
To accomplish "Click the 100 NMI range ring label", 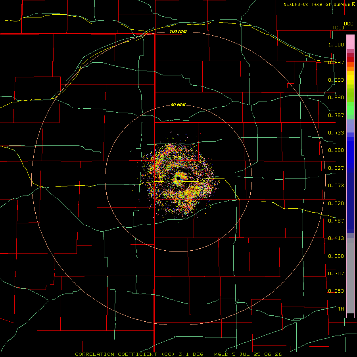I will [x=178, y=31].
